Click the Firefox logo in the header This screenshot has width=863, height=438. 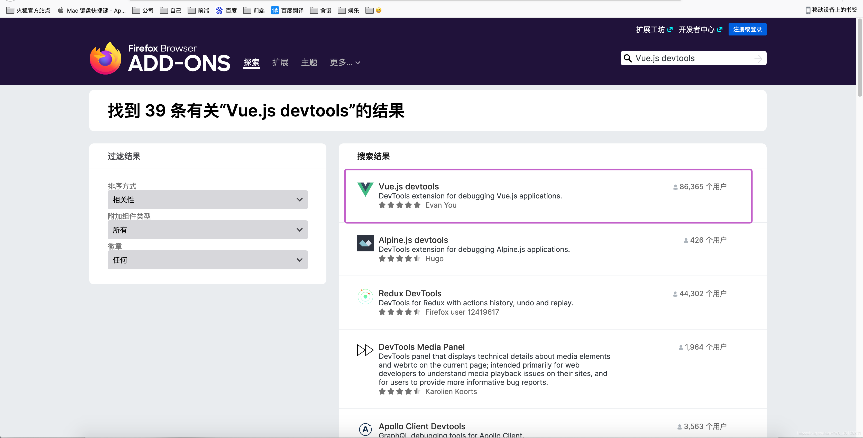point(106,58)
